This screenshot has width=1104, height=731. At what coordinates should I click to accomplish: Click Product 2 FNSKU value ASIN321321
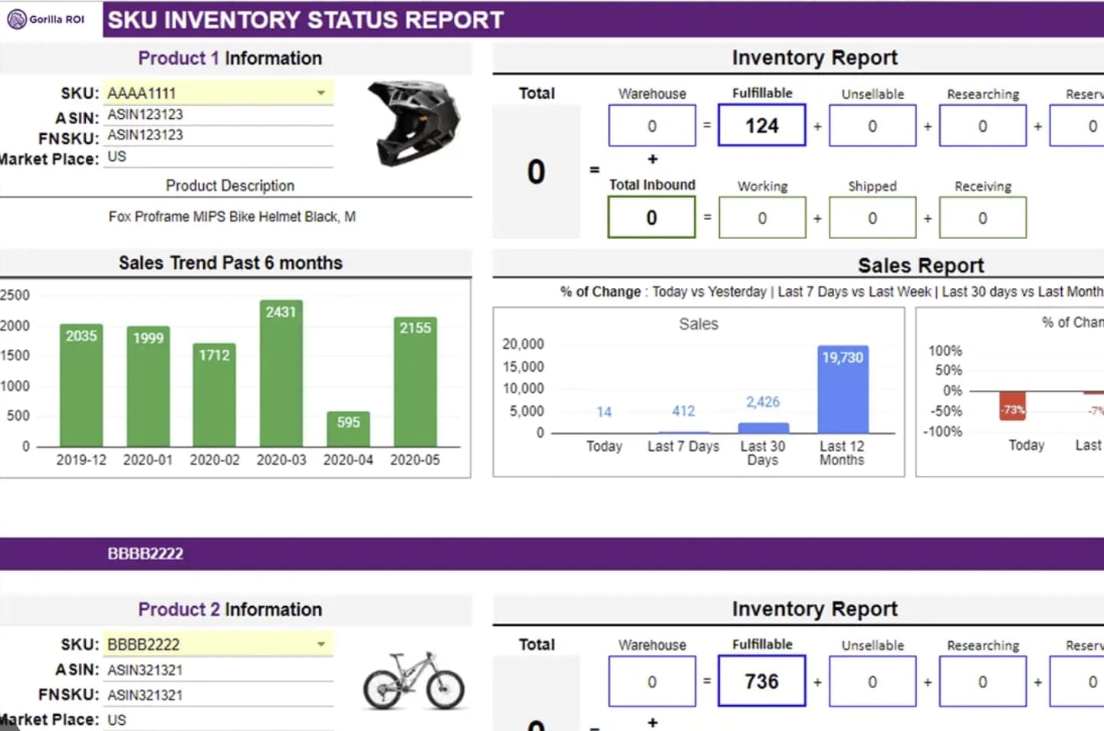145,695
